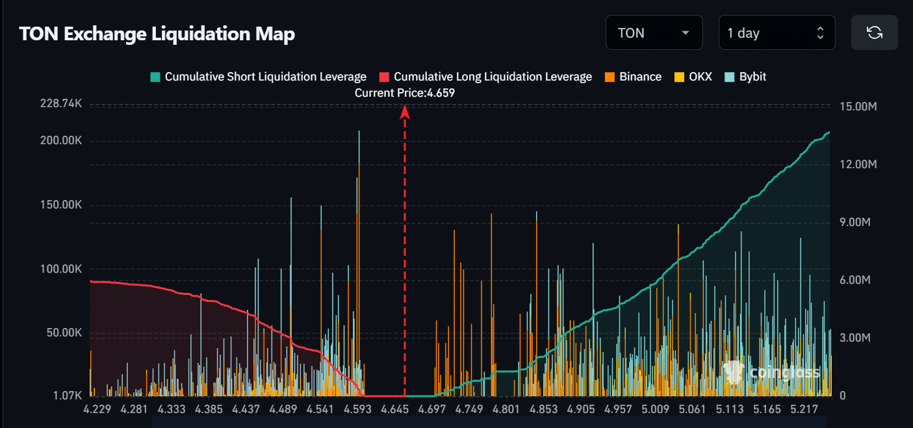913x428 pixels.
Task: Click the Binance legend label
Action: [640, 77]
